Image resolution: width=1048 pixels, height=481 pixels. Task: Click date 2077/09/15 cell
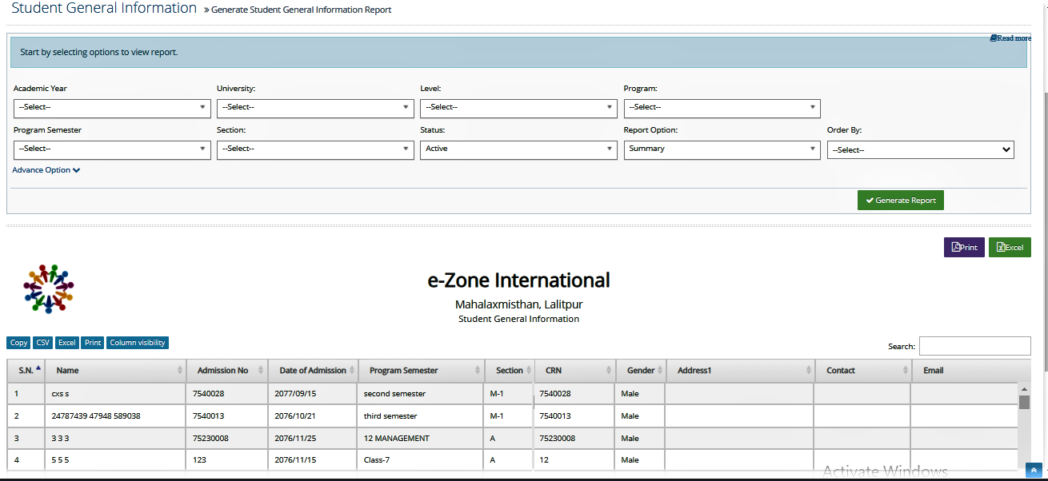(x=314, y=394)
